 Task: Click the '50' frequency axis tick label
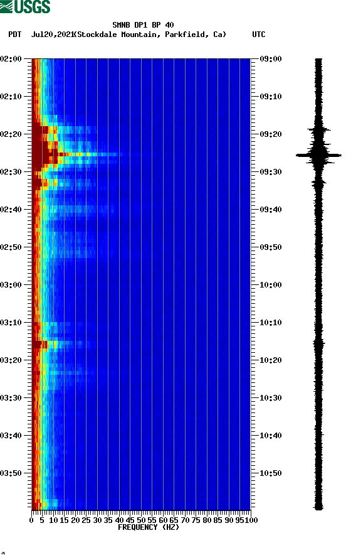point(141,520)
